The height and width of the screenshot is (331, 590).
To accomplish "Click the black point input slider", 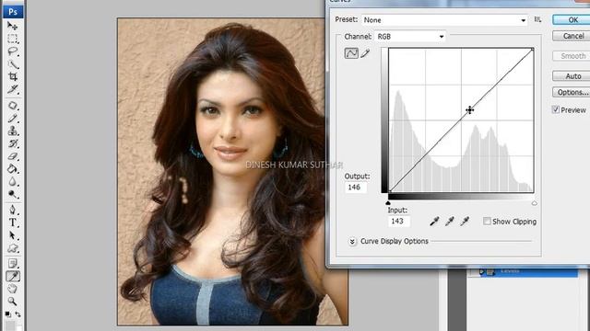I will [x=388, y=203].
